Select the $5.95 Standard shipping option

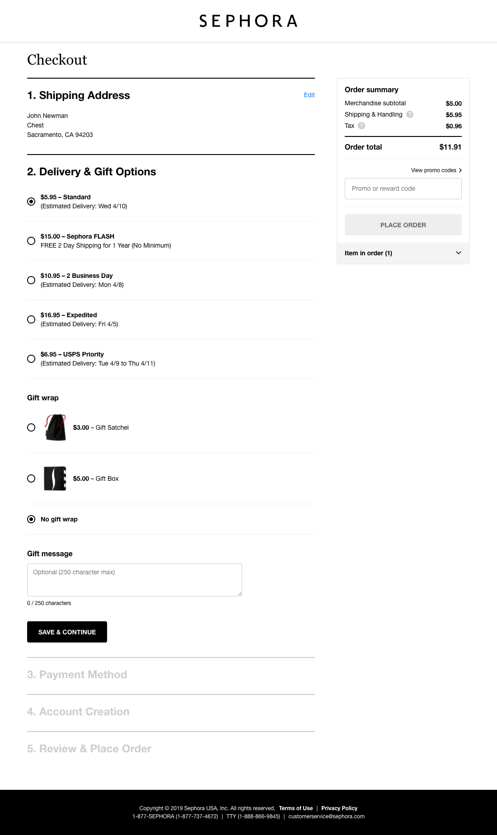click(x=31, y=202)
